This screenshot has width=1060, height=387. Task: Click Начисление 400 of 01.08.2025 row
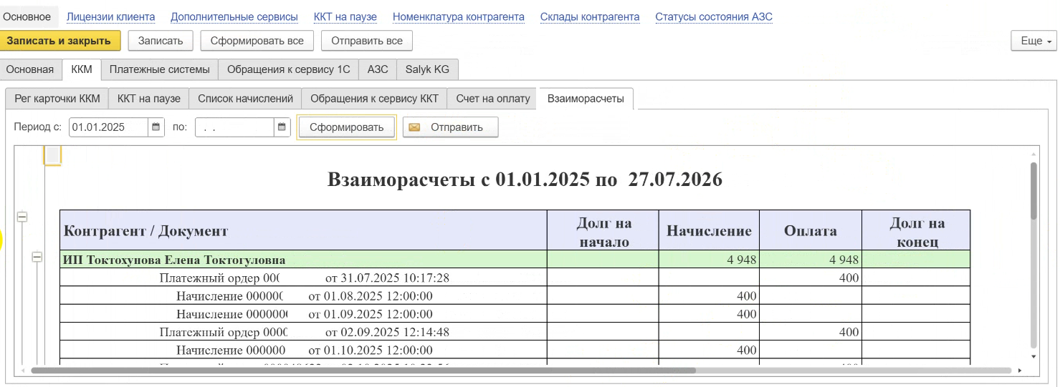point(747,295)
